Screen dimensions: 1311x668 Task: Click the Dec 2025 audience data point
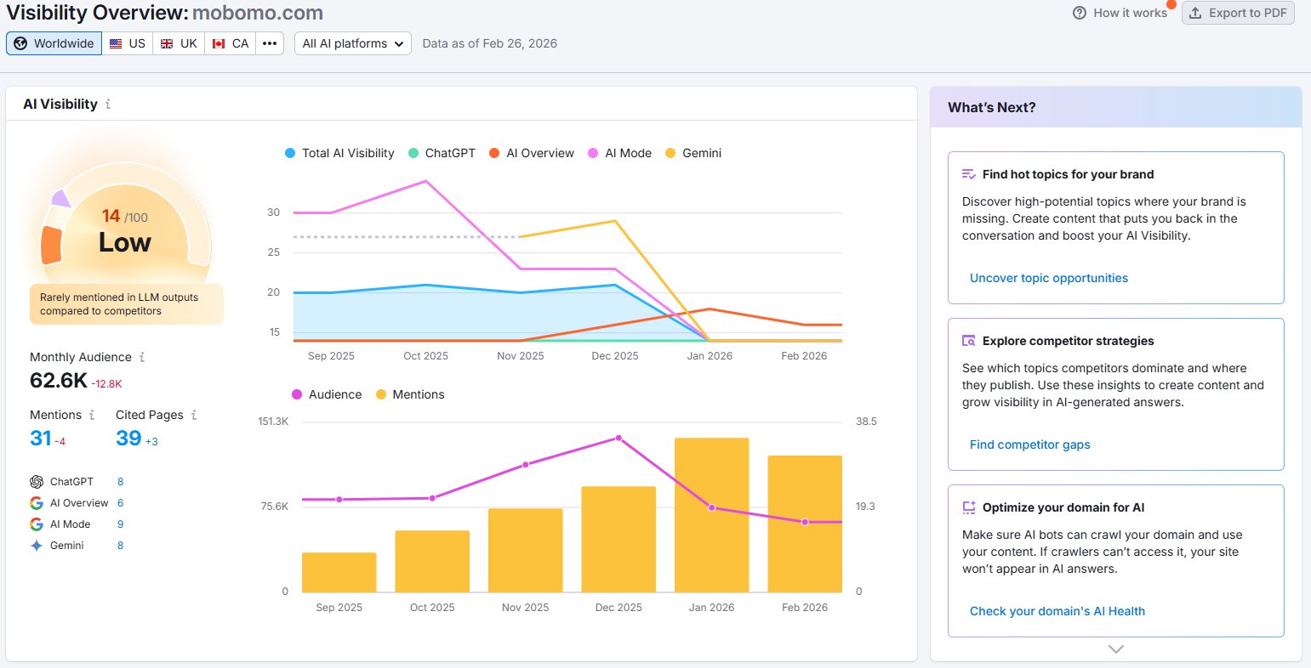(618, 439)
